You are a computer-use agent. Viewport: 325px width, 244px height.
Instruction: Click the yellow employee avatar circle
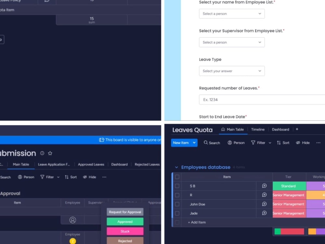pyautogui.click(x=72, y=241)
